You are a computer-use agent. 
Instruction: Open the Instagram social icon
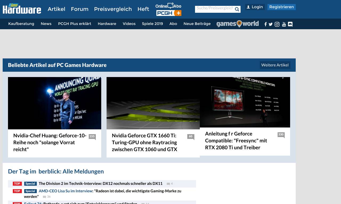point(277,24)
